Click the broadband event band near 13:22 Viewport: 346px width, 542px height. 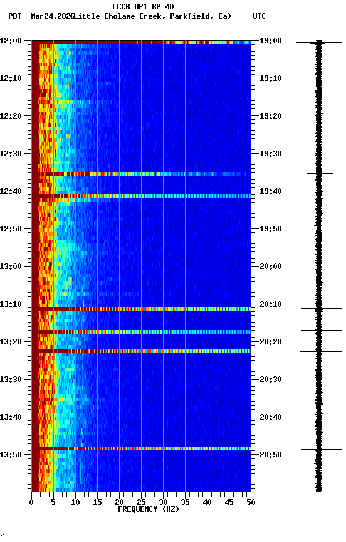point(141,351)
